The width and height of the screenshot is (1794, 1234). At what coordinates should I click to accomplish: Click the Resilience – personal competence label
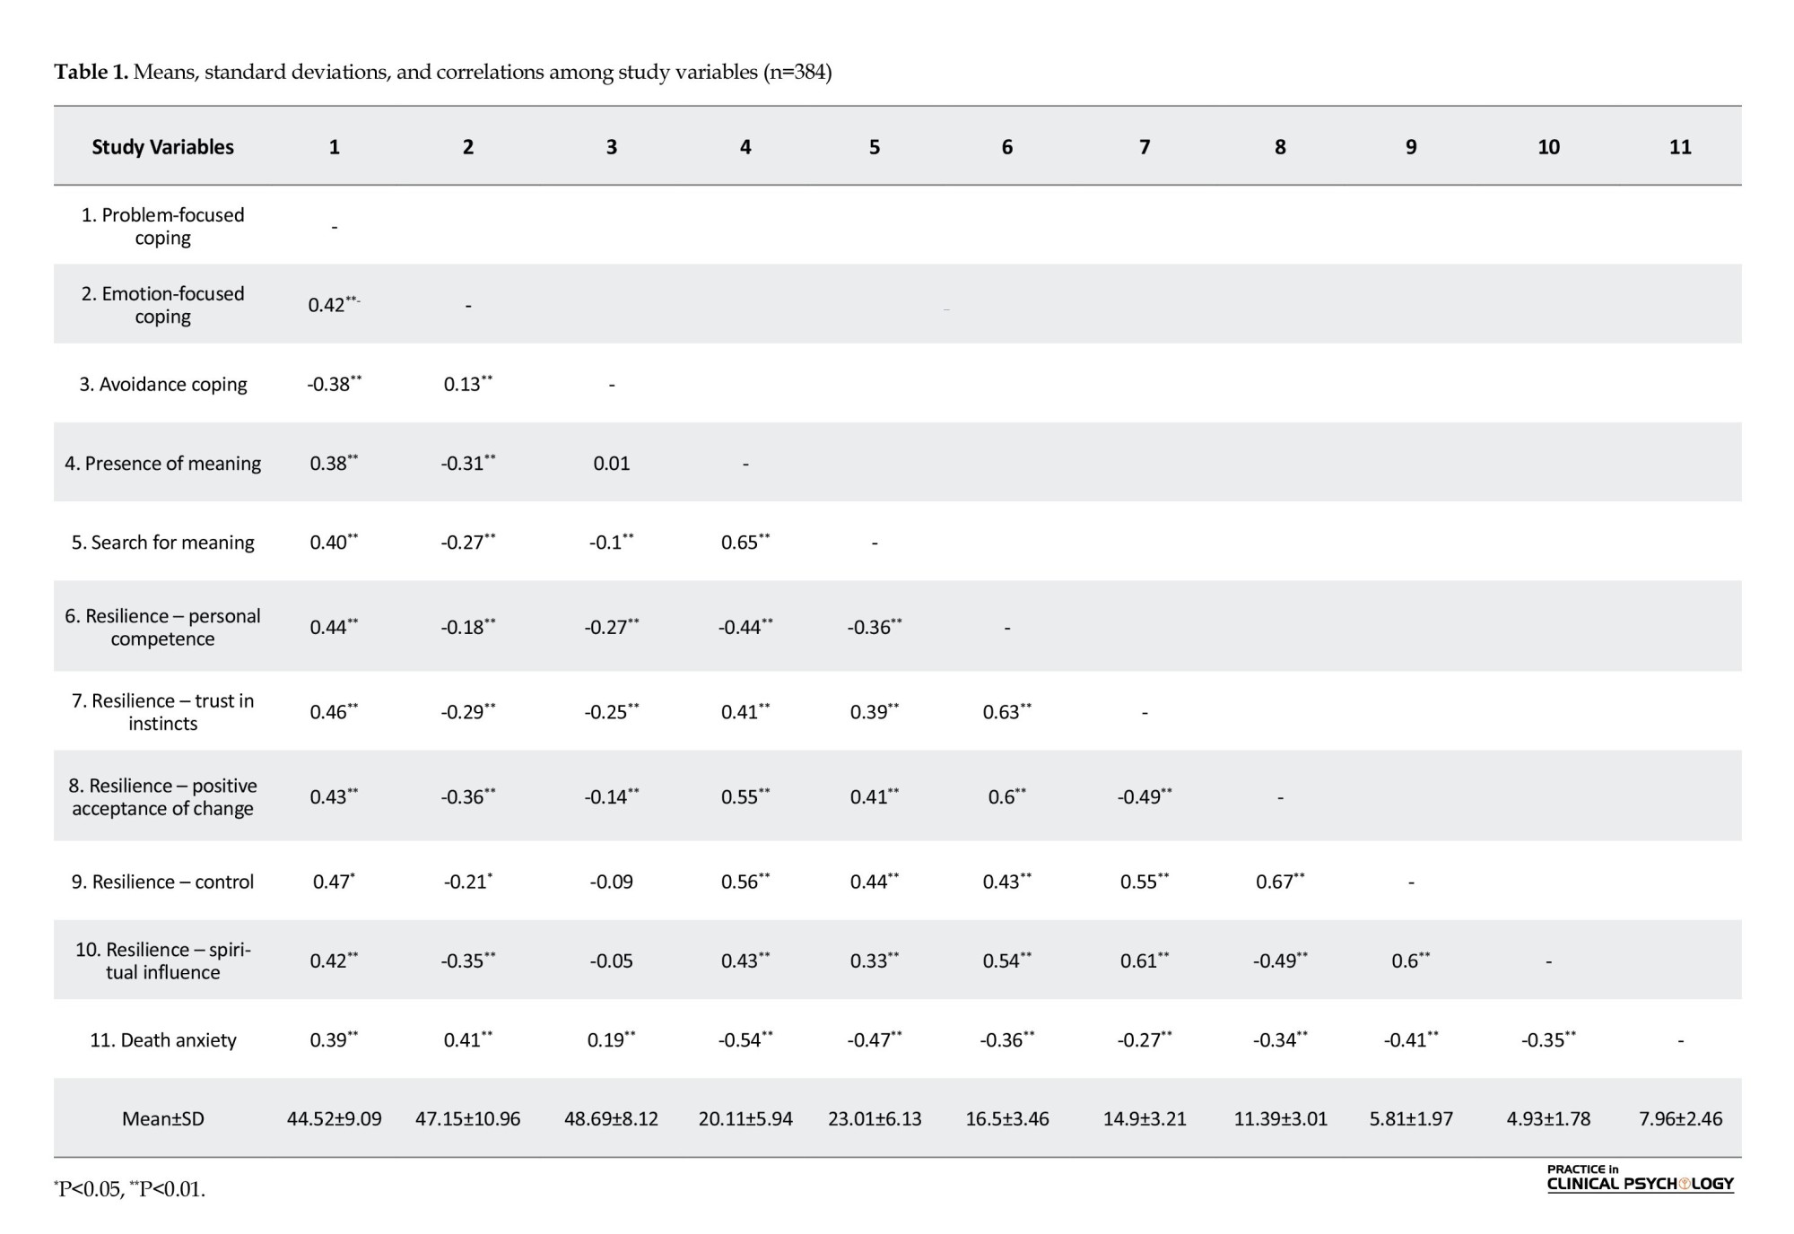pyautogui.click(x=162, y=627)
